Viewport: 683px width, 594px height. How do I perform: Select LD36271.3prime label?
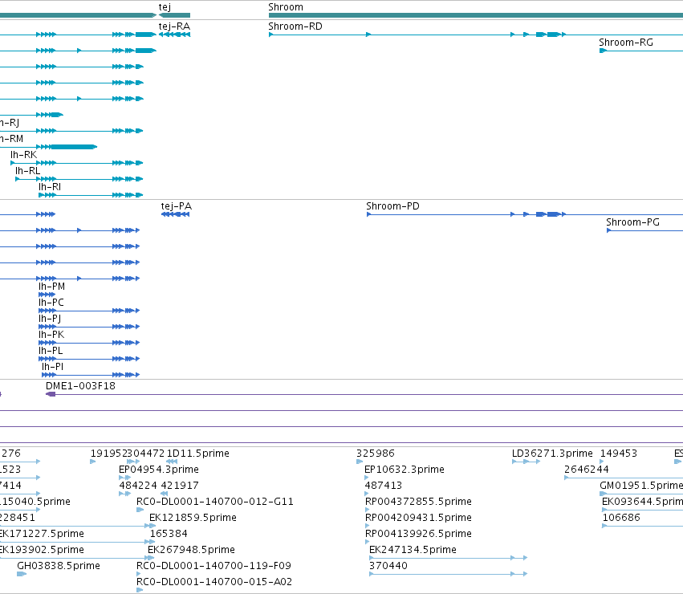pos(552,454)
